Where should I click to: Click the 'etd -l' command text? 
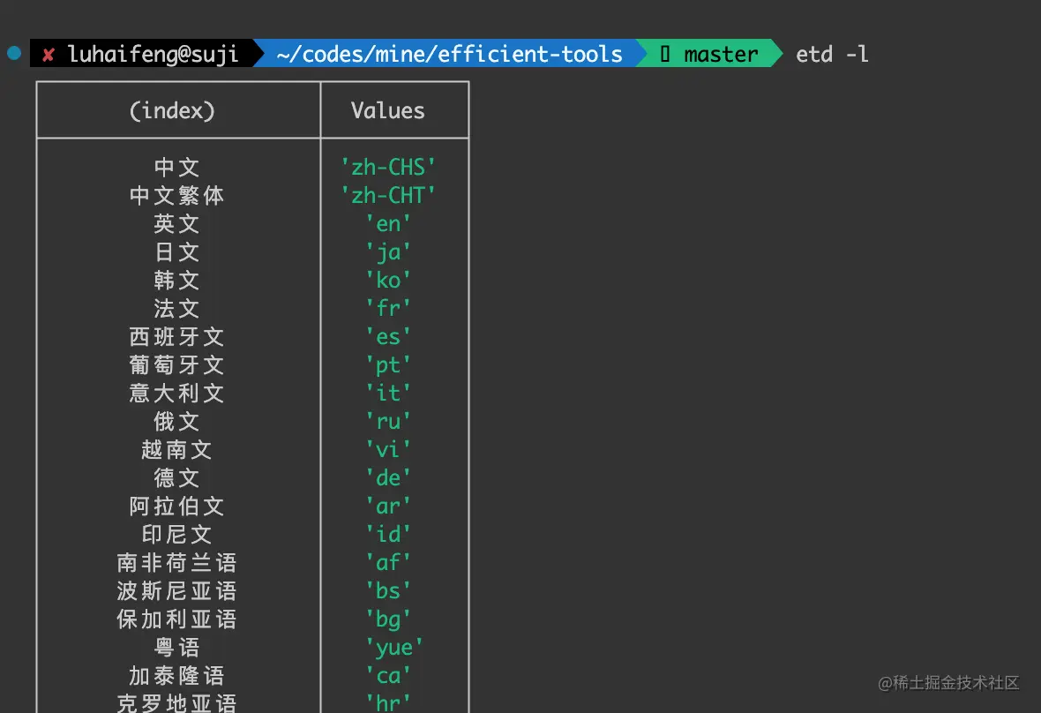pos(832,54)
